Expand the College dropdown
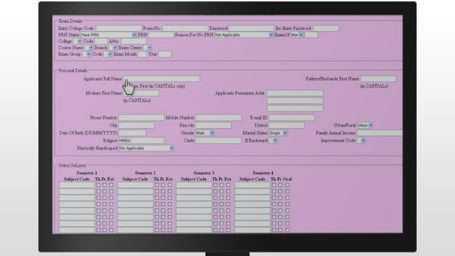The height and width of the screenshot is (256, 455). [x=77, y=41]
